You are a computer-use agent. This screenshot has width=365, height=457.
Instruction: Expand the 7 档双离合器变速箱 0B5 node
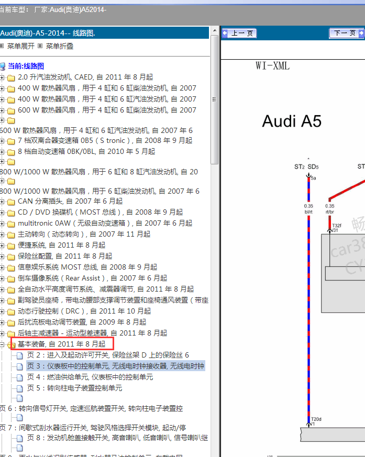tap(2, 141)
